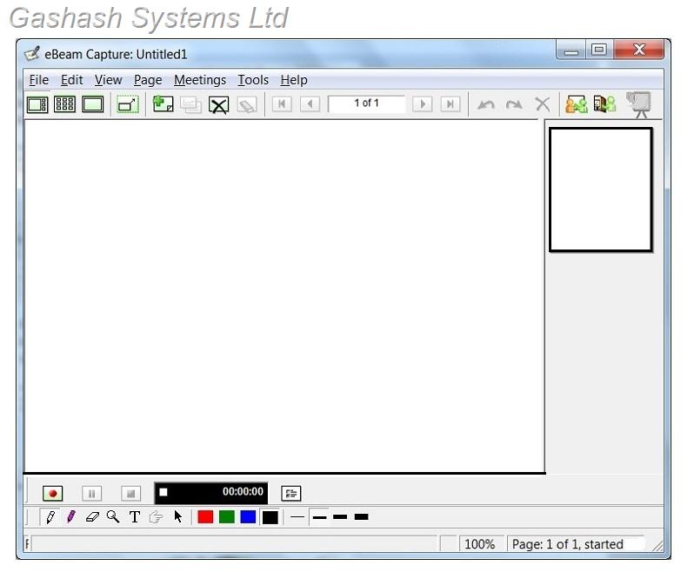The width and height of the screenshot is (694, 572).
Task: Switch to single page view
Action: pyautogui.click(x=92, y=105)
